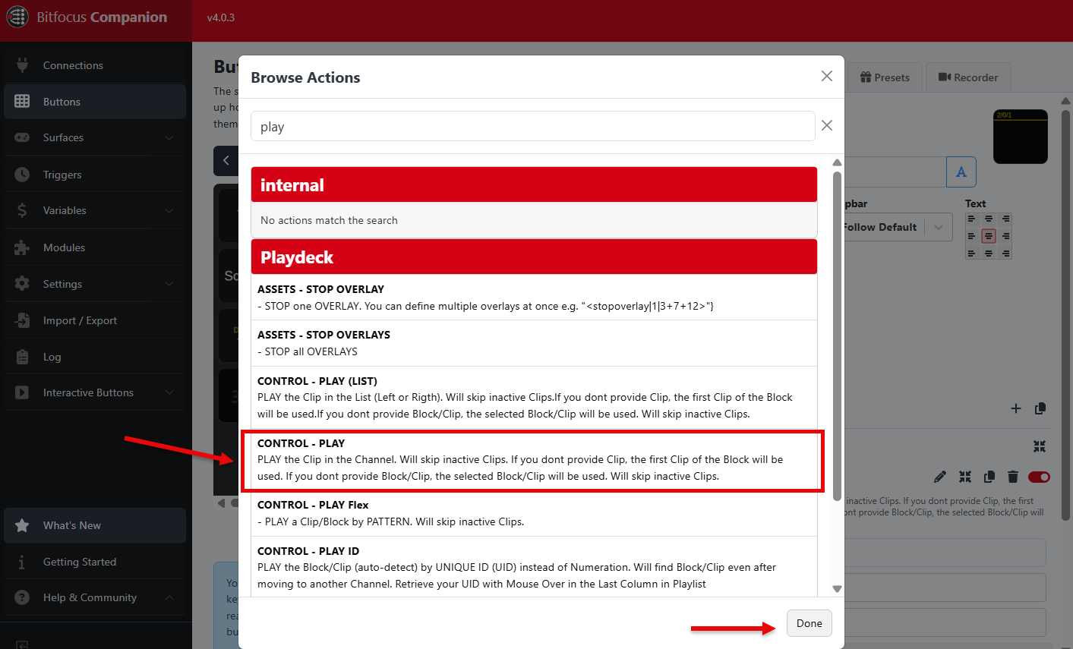Click the page back chevron button
The image size is (1073, 649).
[x=226, y=161]
